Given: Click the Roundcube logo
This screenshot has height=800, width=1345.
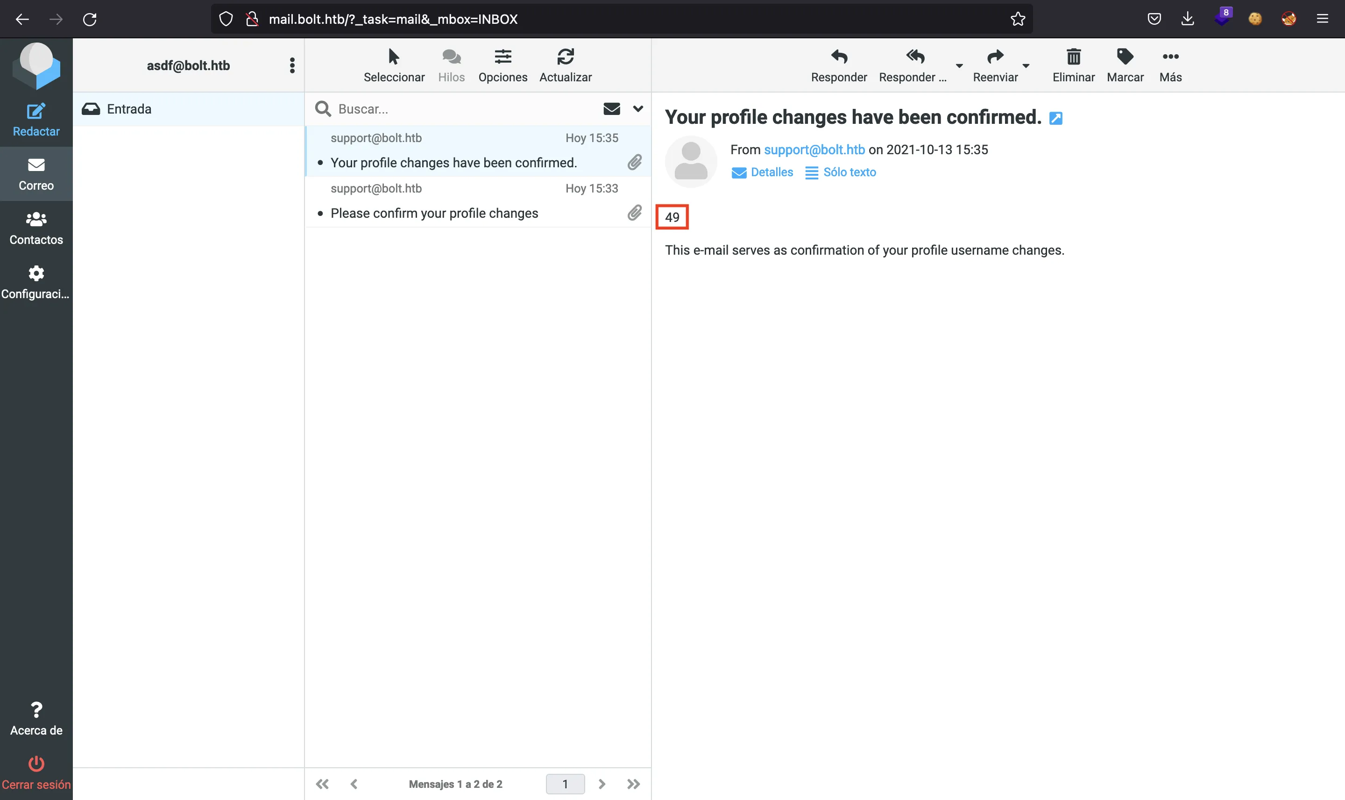Looking at the screenshot, I should (x=36, y=66).
